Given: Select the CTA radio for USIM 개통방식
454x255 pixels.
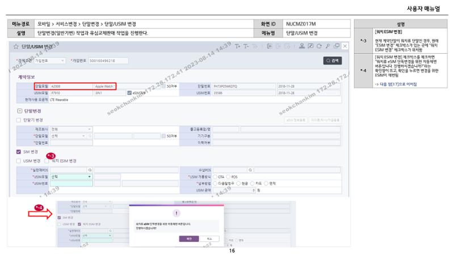Looking at the screenshot, I should click(x=215, y=177).
